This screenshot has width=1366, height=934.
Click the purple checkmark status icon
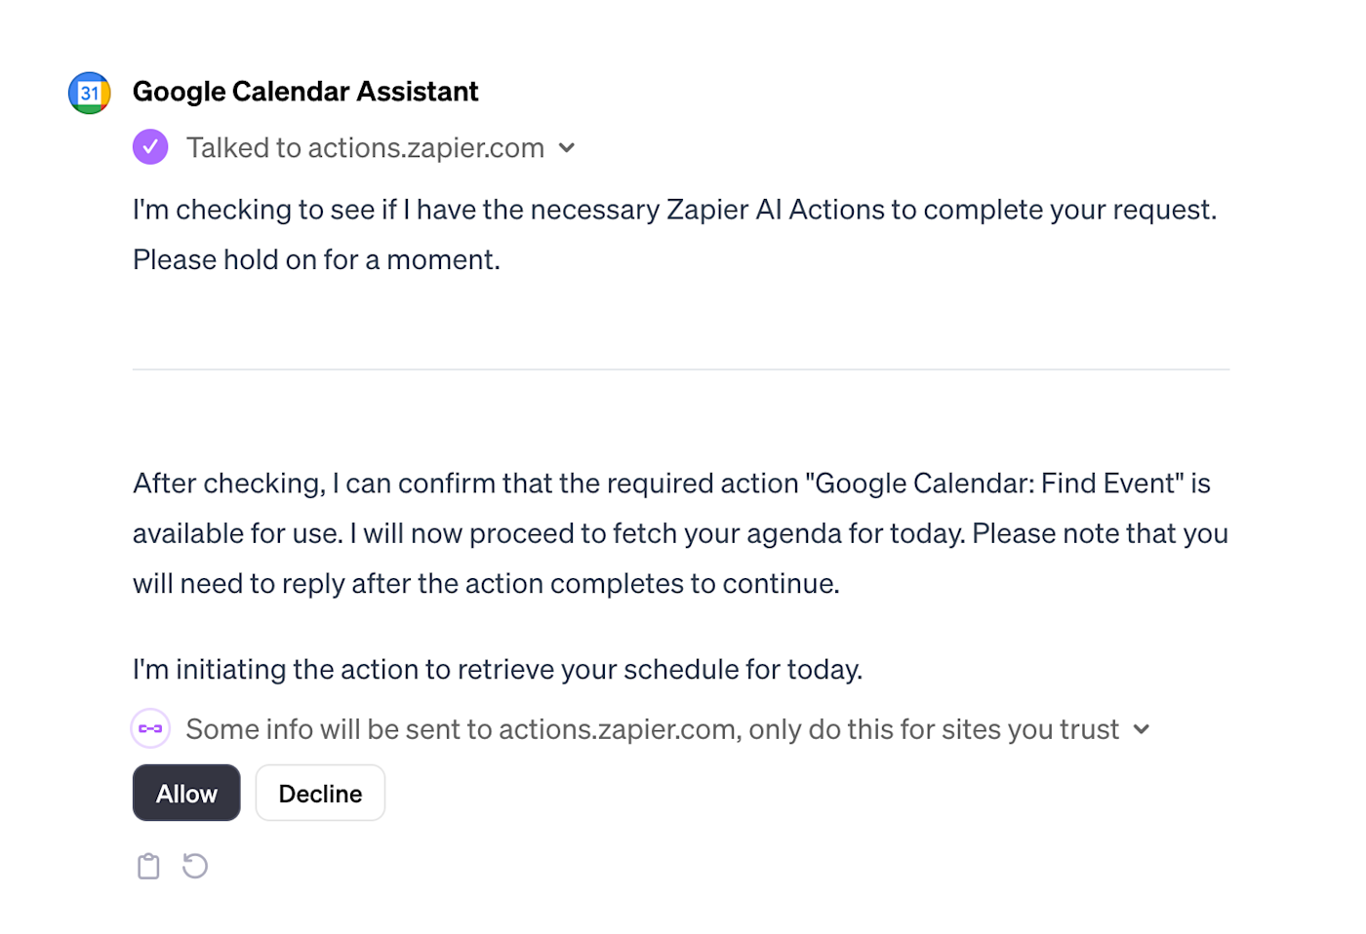[x=150, y=147]
